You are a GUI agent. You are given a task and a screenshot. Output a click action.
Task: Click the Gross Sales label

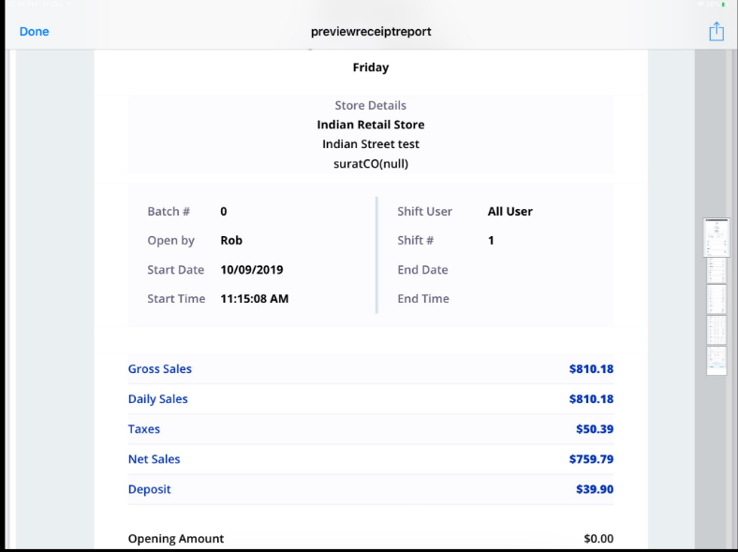(160, 369)
